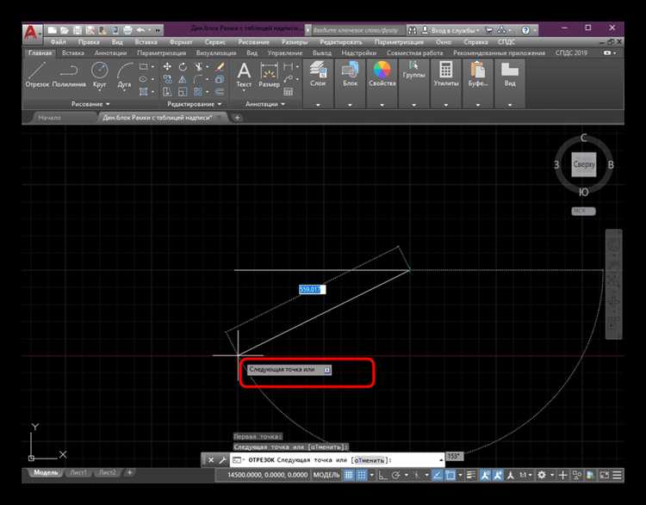646x505 pixels.
Task: Open the Формат menu
Action: pyautogui.click(x=181, y=42)
